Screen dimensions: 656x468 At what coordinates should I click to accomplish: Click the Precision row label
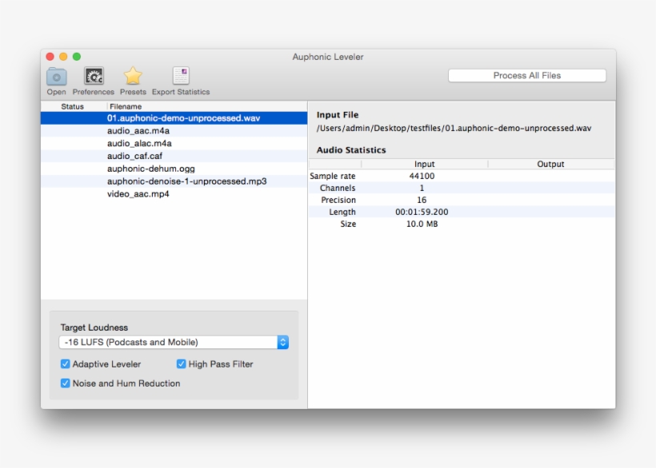tap(338, 200)
